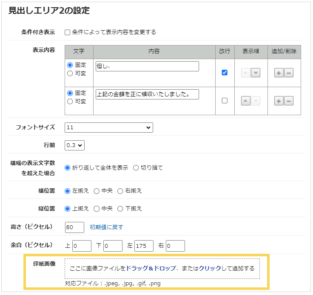Screen dimensions: 313x295
Task: Set vertical alignment to 中央
Action: click(97, 209)
